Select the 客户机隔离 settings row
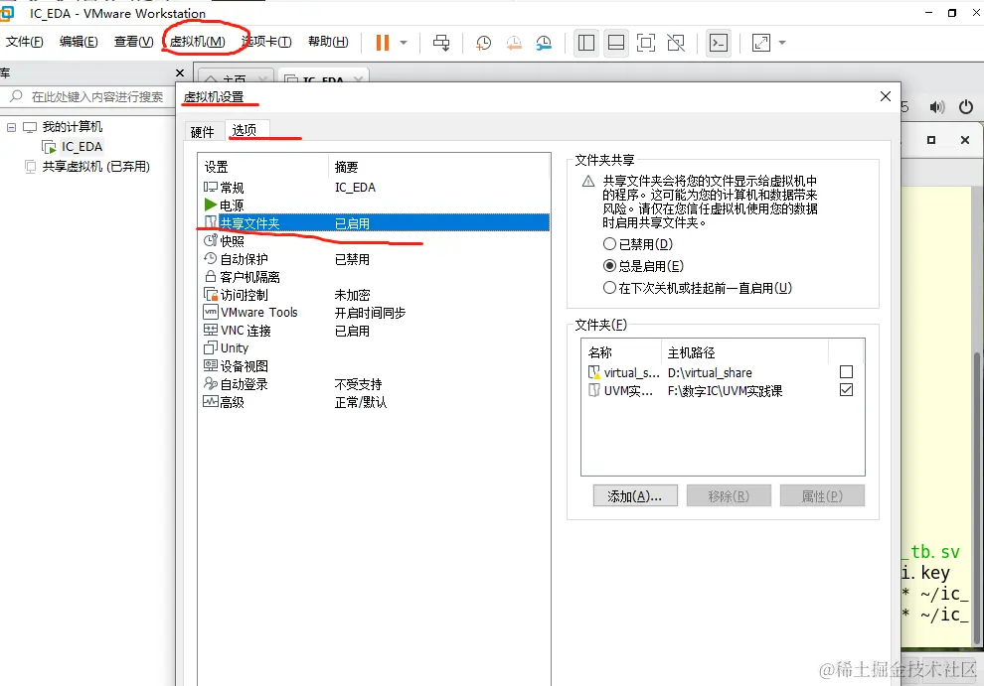 click(x=374, y=277)
